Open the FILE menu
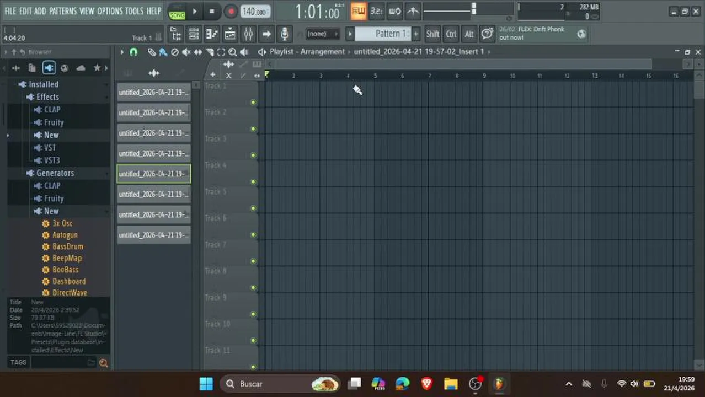This screenshot has height=397, width=705. pyautogui.click(x=10, y=11)
